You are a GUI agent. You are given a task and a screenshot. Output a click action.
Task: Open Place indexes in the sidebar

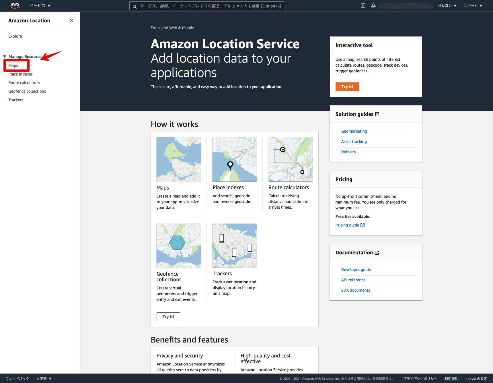(x=20, y=74)
